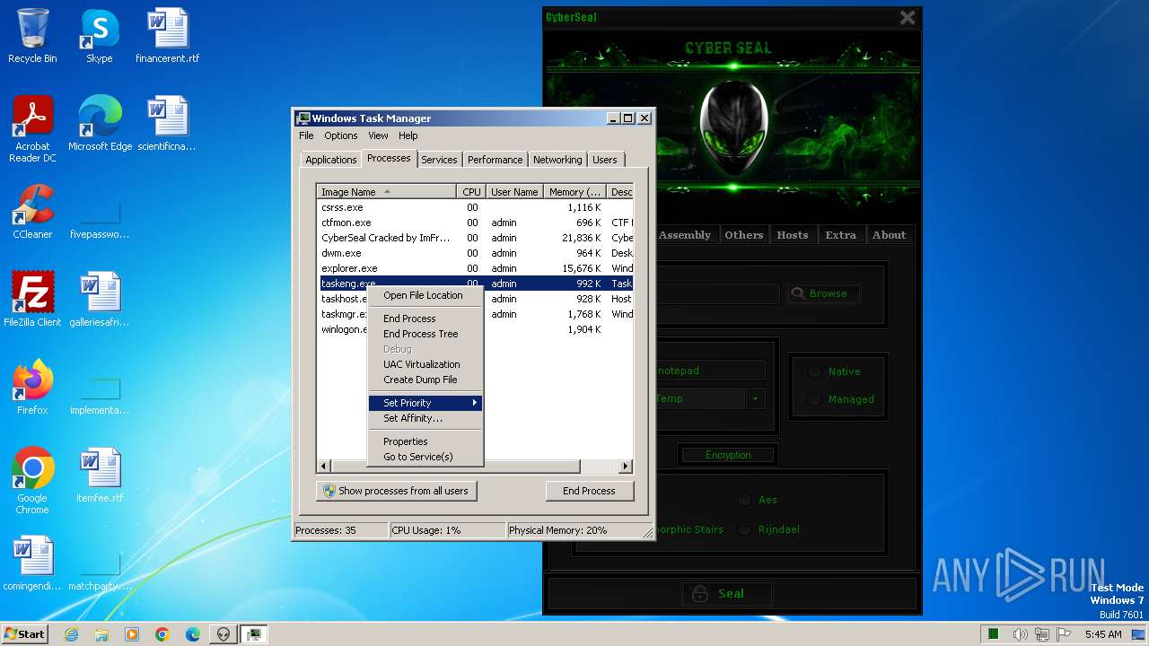The height and width of the screenshot is (646, 1149).
Task: Choose Open File Location menu entry
Action: tap(425, 295)
